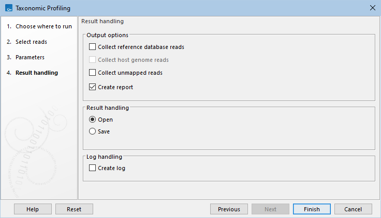Click the Taxonomic Profiling app icon in title bar
Viewport: 381px width, 218px height.
point(8,8)
